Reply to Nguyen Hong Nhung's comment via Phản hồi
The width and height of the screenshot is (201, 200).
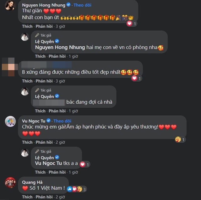pos(44,26)
